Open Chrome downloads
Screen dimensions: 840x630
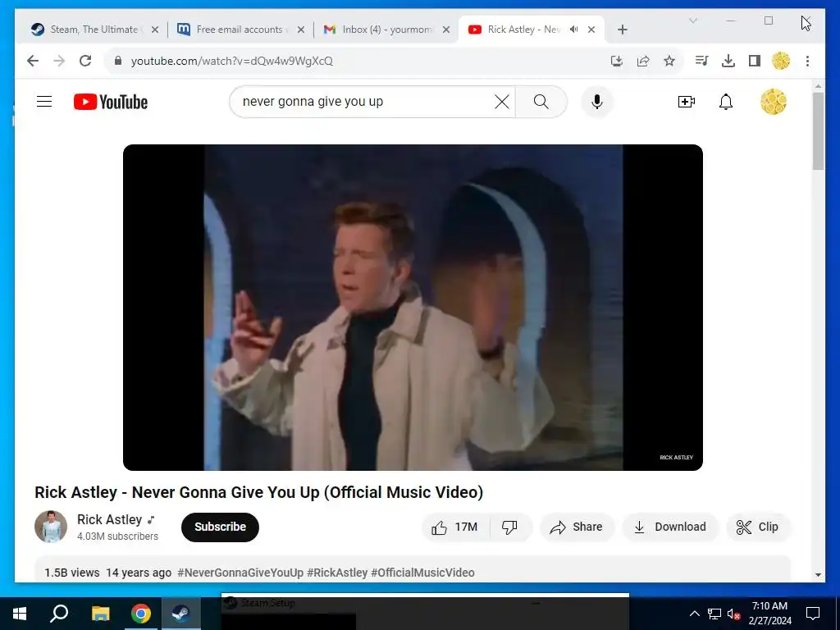(728, 61)
